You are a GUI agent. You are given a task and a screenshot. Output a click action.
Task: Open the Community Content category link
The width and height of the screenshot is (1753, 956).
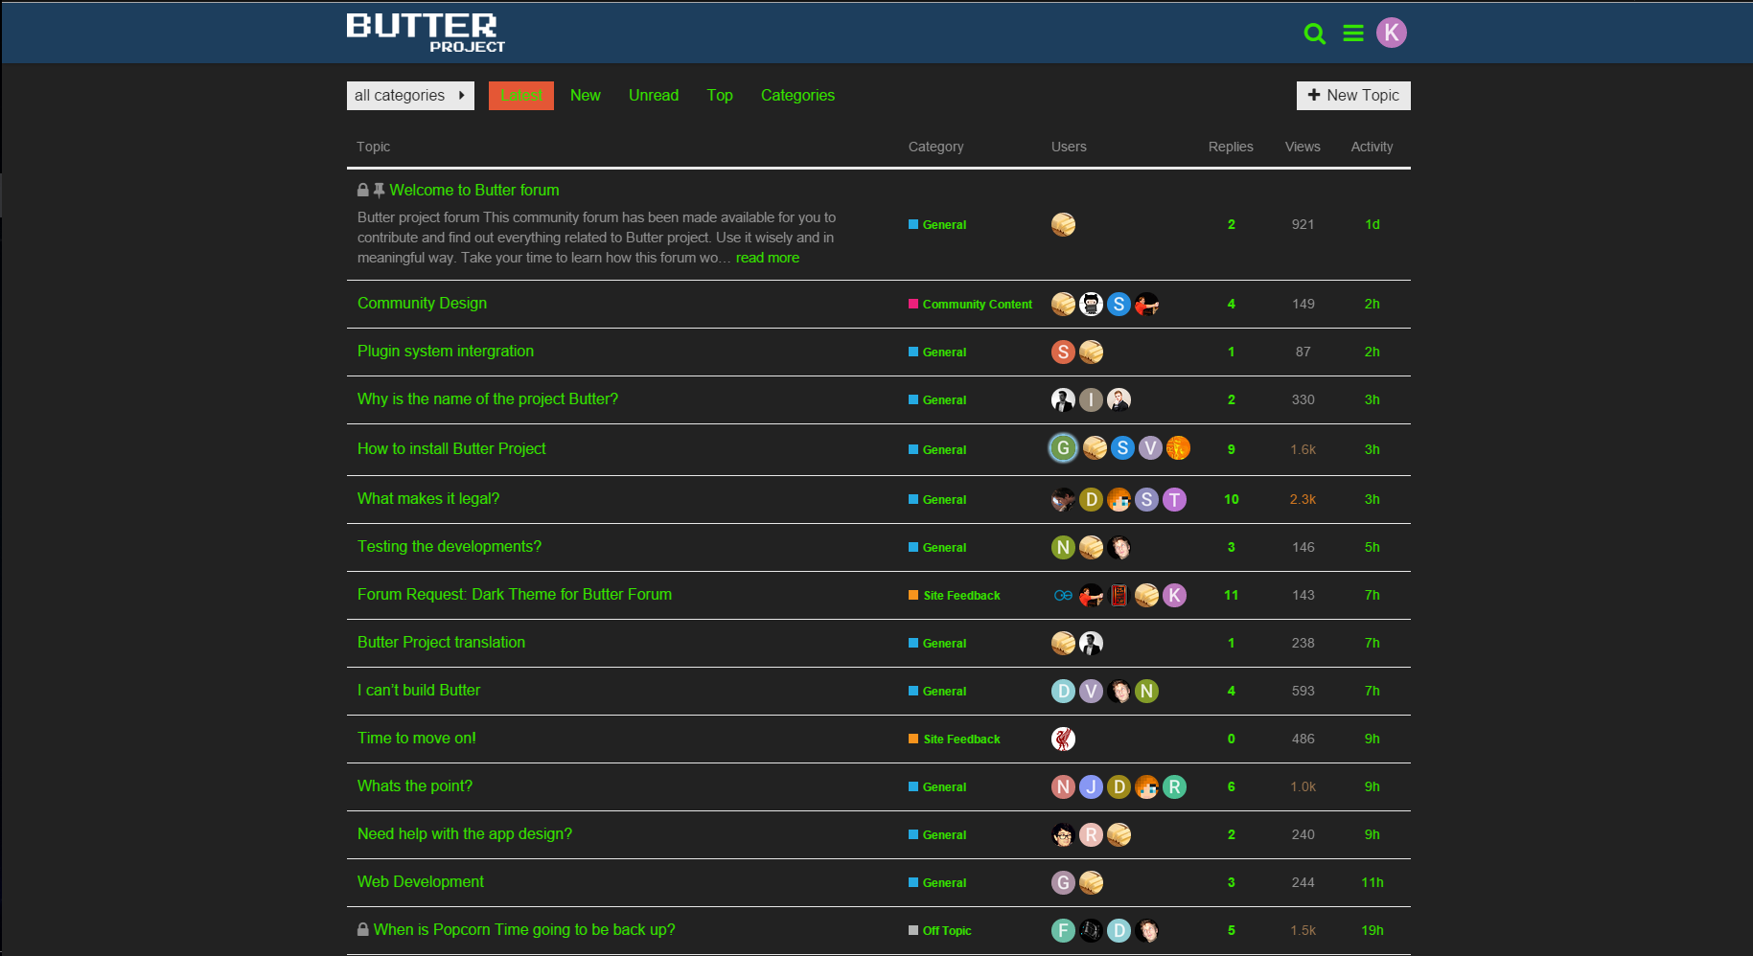(970, 305)
